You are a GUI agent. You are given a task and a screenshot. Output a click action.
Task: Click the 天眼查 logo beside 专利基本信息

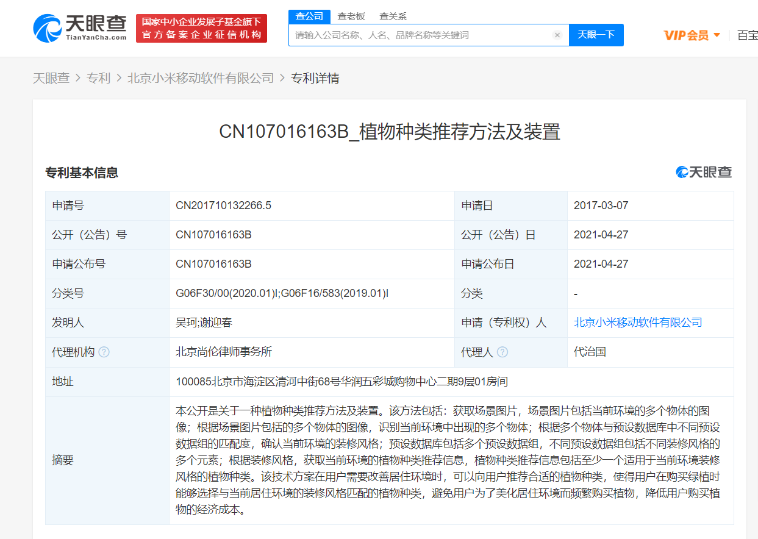tap(704, 173)
